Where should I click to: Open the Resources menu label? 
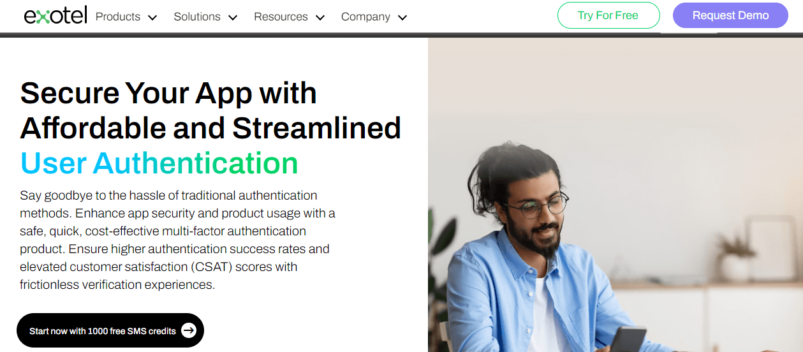pos(281,17)
